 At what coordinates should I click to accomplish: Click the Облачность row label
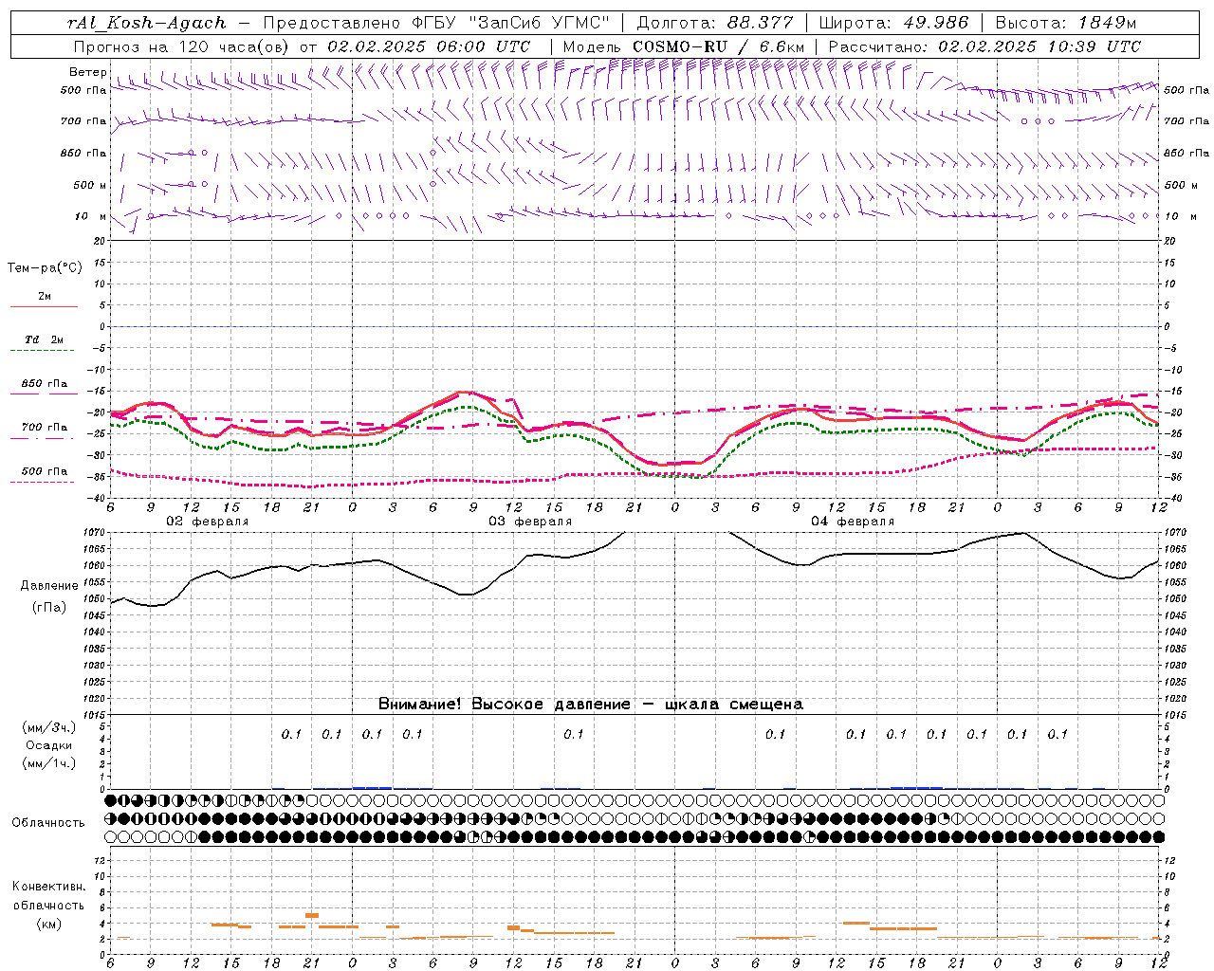coord(48,822)
